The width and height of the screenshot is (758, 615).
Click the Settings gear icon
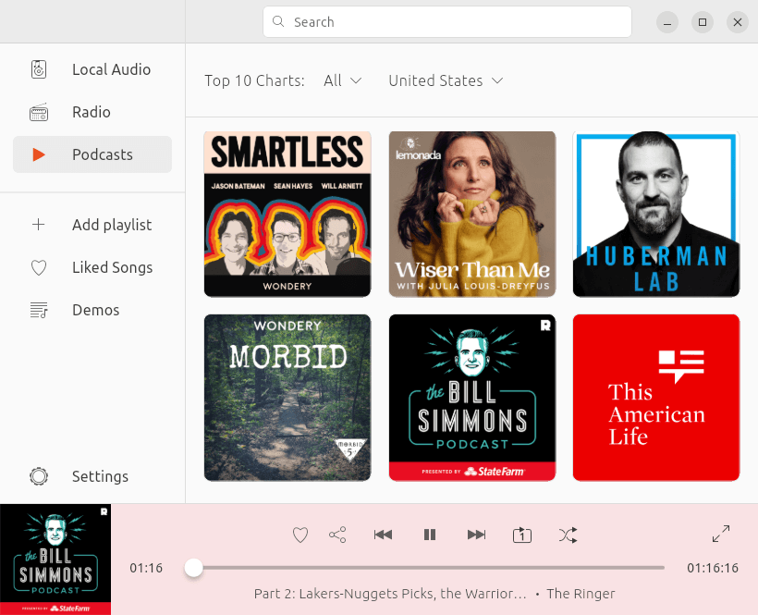pos(39,476)
